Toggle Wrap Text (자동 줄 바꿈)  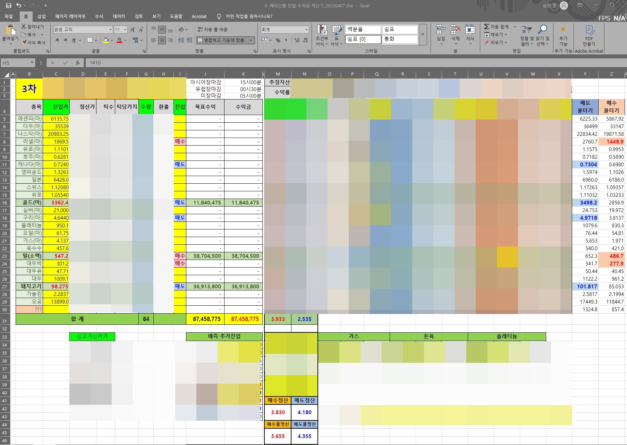pos(212,29)
